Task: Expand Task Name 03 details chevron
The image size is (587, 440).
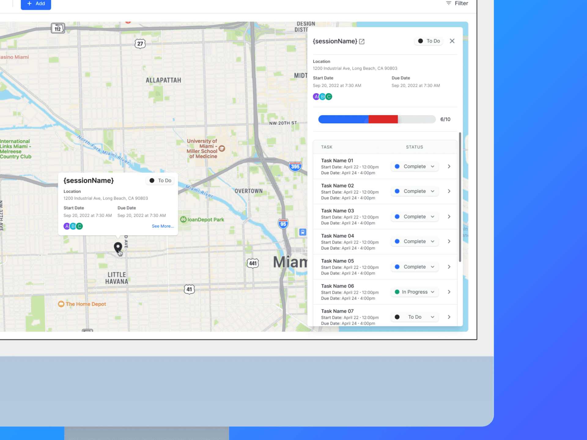Action: tap(449, 217)
